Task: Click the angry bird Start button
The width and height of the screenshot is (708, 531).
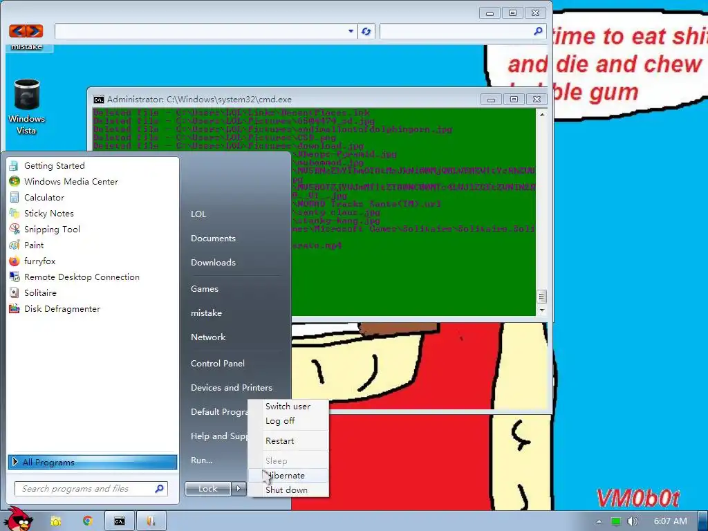Action: click(x=19, y=519)
